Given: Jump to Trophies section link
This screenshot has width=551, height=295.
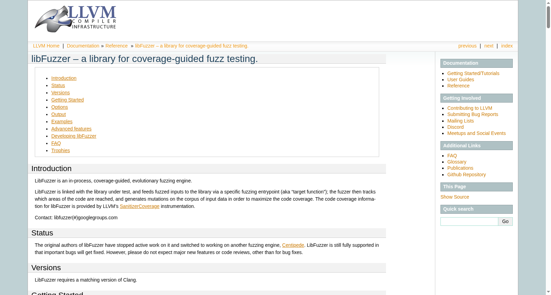Looking at the screenshot, I should 61,150.
